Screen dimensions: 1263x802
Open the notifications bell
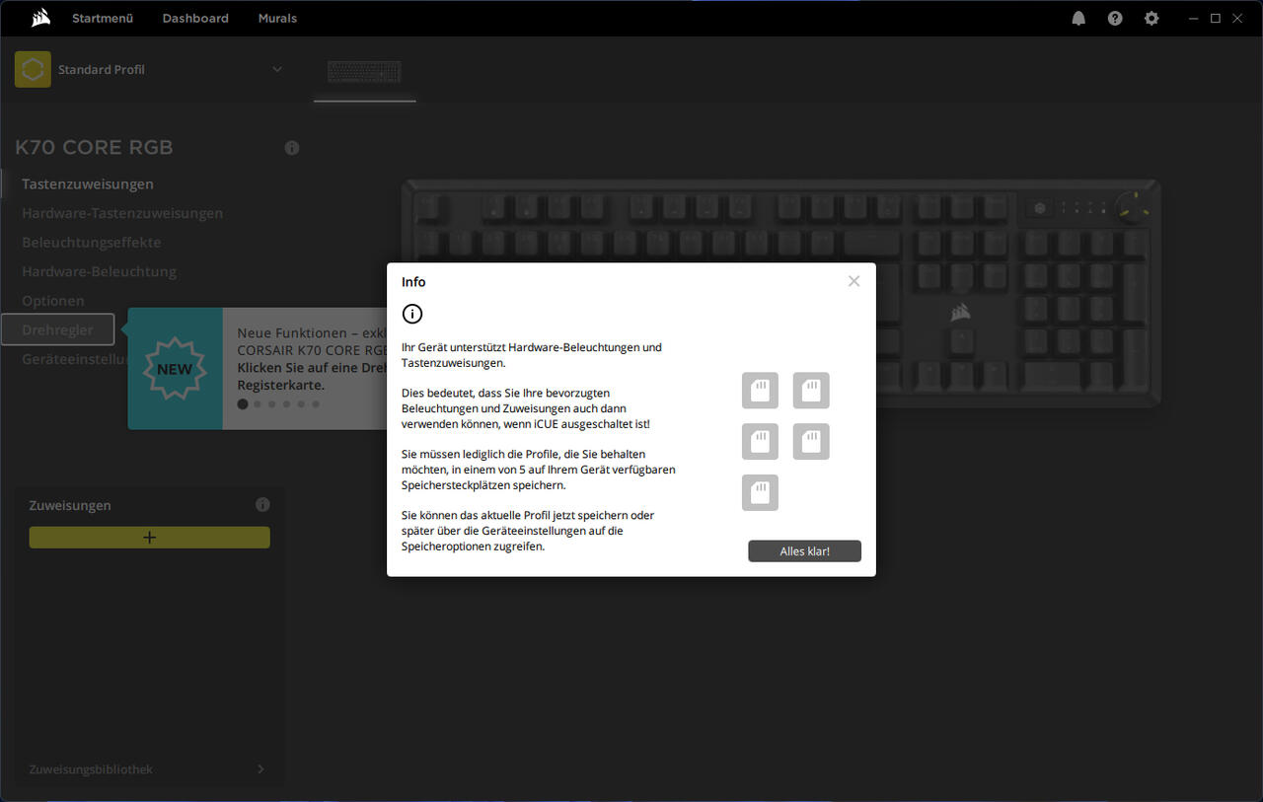1078,18
